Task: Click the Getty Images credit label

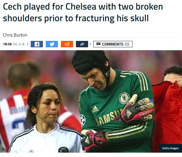Action: click(170, 148)
